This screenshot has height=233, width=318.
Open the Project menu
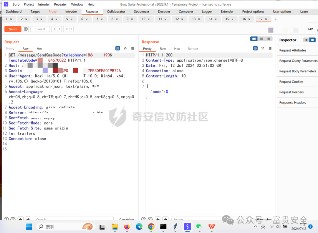(29, 4)
